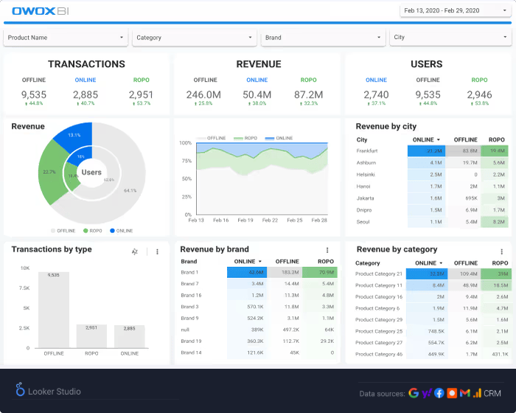Click OFFLINE column header in Revenue by brand
Viewport: 516px width, 413px height.
click(287, 262)
